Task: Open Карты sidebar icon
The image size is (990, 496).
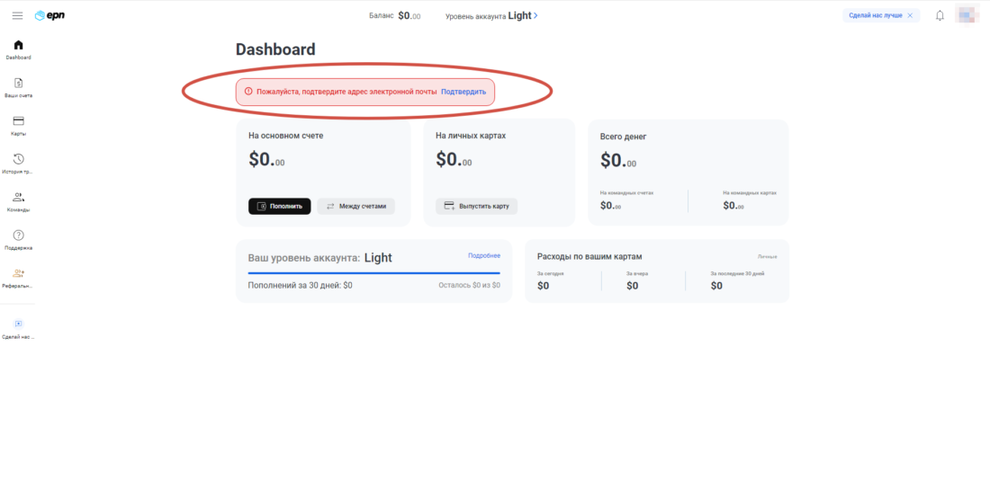Action: (18, 121)
